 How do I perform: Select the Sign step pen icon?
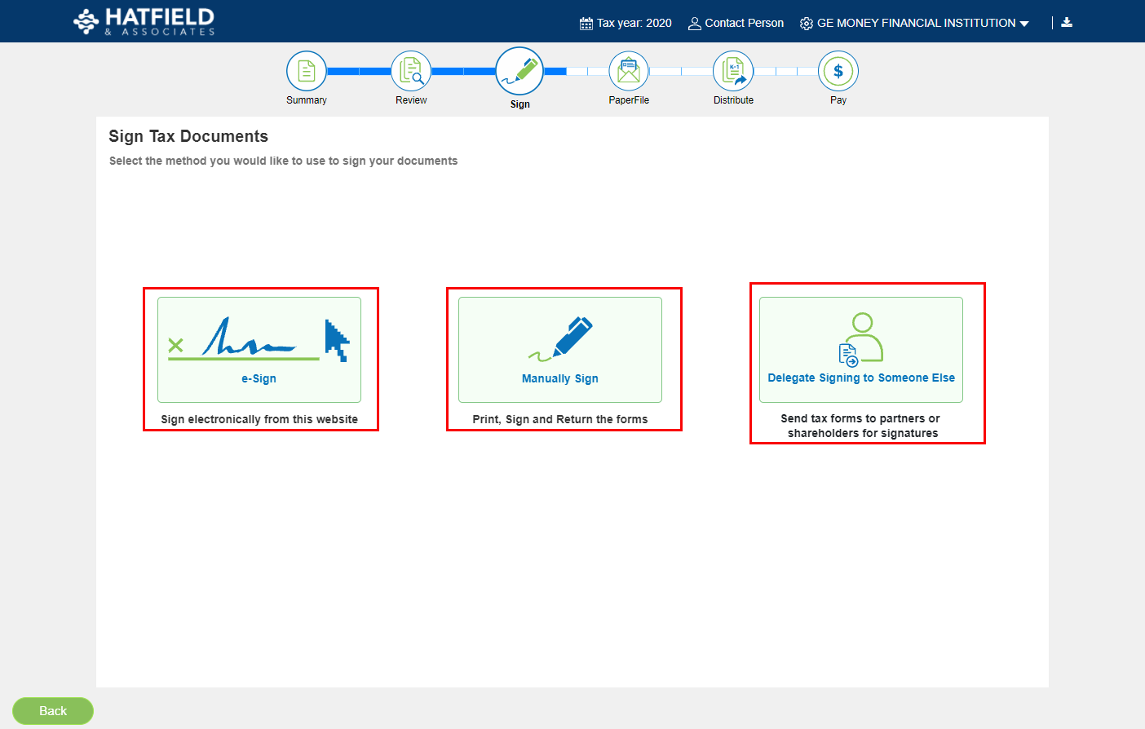coord(519,71)
